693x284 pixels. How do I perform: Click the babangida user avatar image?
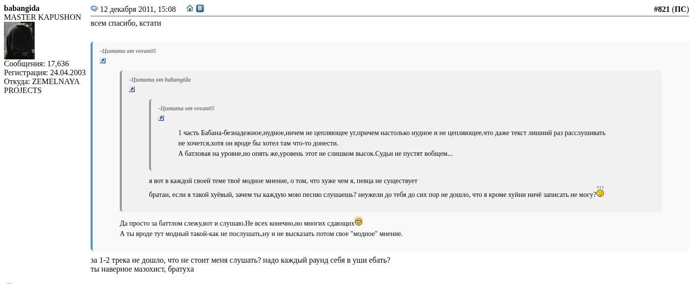tap(19, 41)
